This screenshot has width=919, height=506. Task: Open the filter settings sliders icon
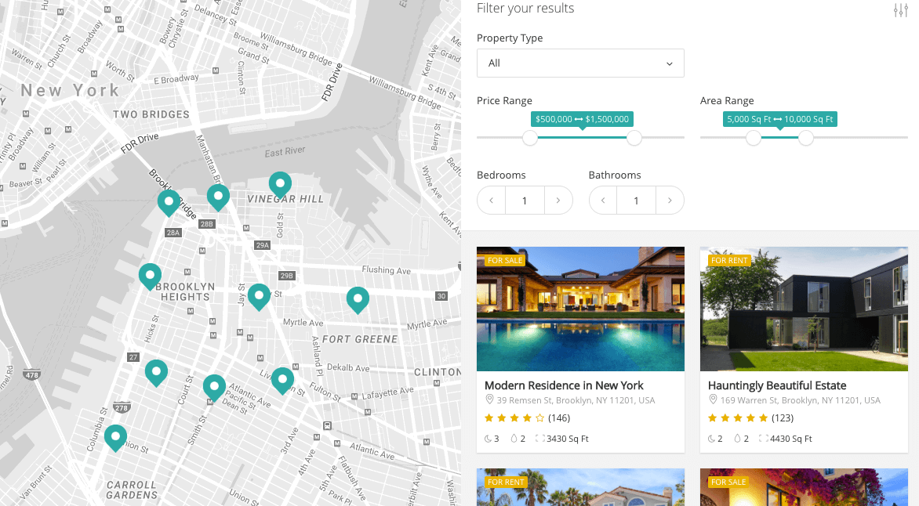pyautogui.click(x=900, y=10)
